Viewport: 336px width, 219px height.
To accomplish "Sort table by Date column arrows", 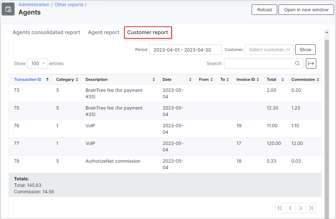I will [190, 80].
